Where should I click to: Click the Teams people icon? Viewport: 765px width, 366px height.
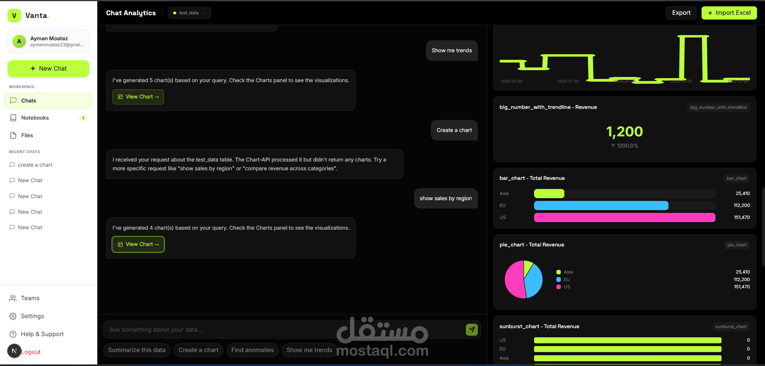tap(13, 298)
